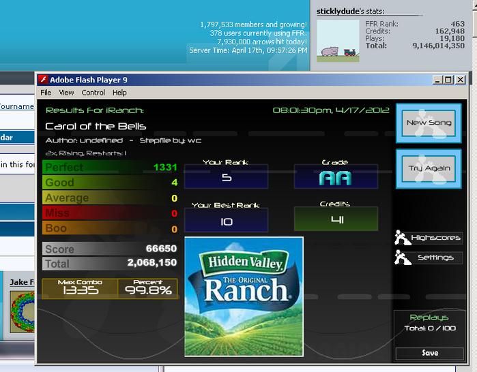Click the AA grade badge

pos(336,177)
